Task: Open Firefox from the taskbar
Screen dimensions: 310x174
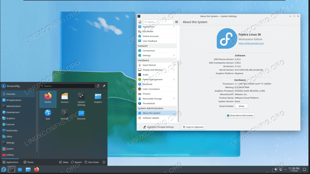Action: [x=36, y=169]
